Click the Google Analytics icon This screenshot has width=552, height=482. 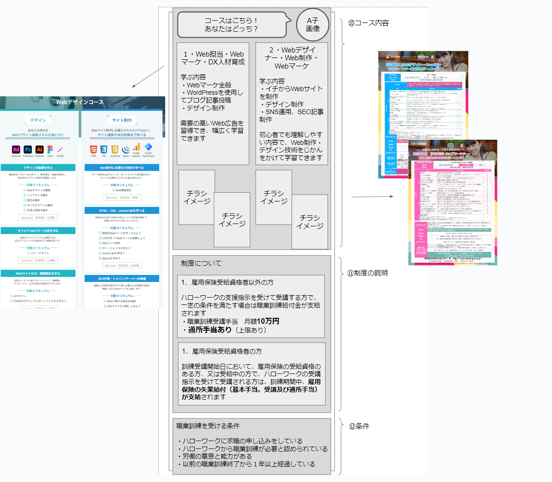coord(136,148)
